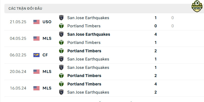Open the CF competition label
204x102 pixels.
pos(45,55)
